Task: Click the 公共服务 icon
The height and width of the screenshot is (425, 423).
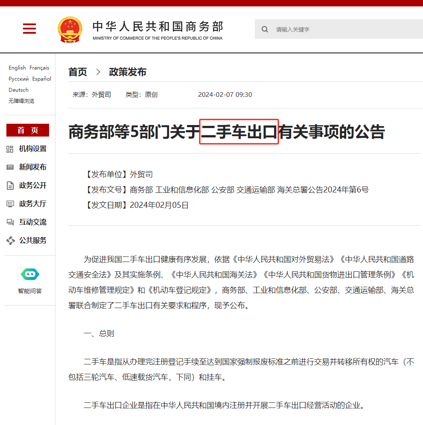Action: [10, 241]
